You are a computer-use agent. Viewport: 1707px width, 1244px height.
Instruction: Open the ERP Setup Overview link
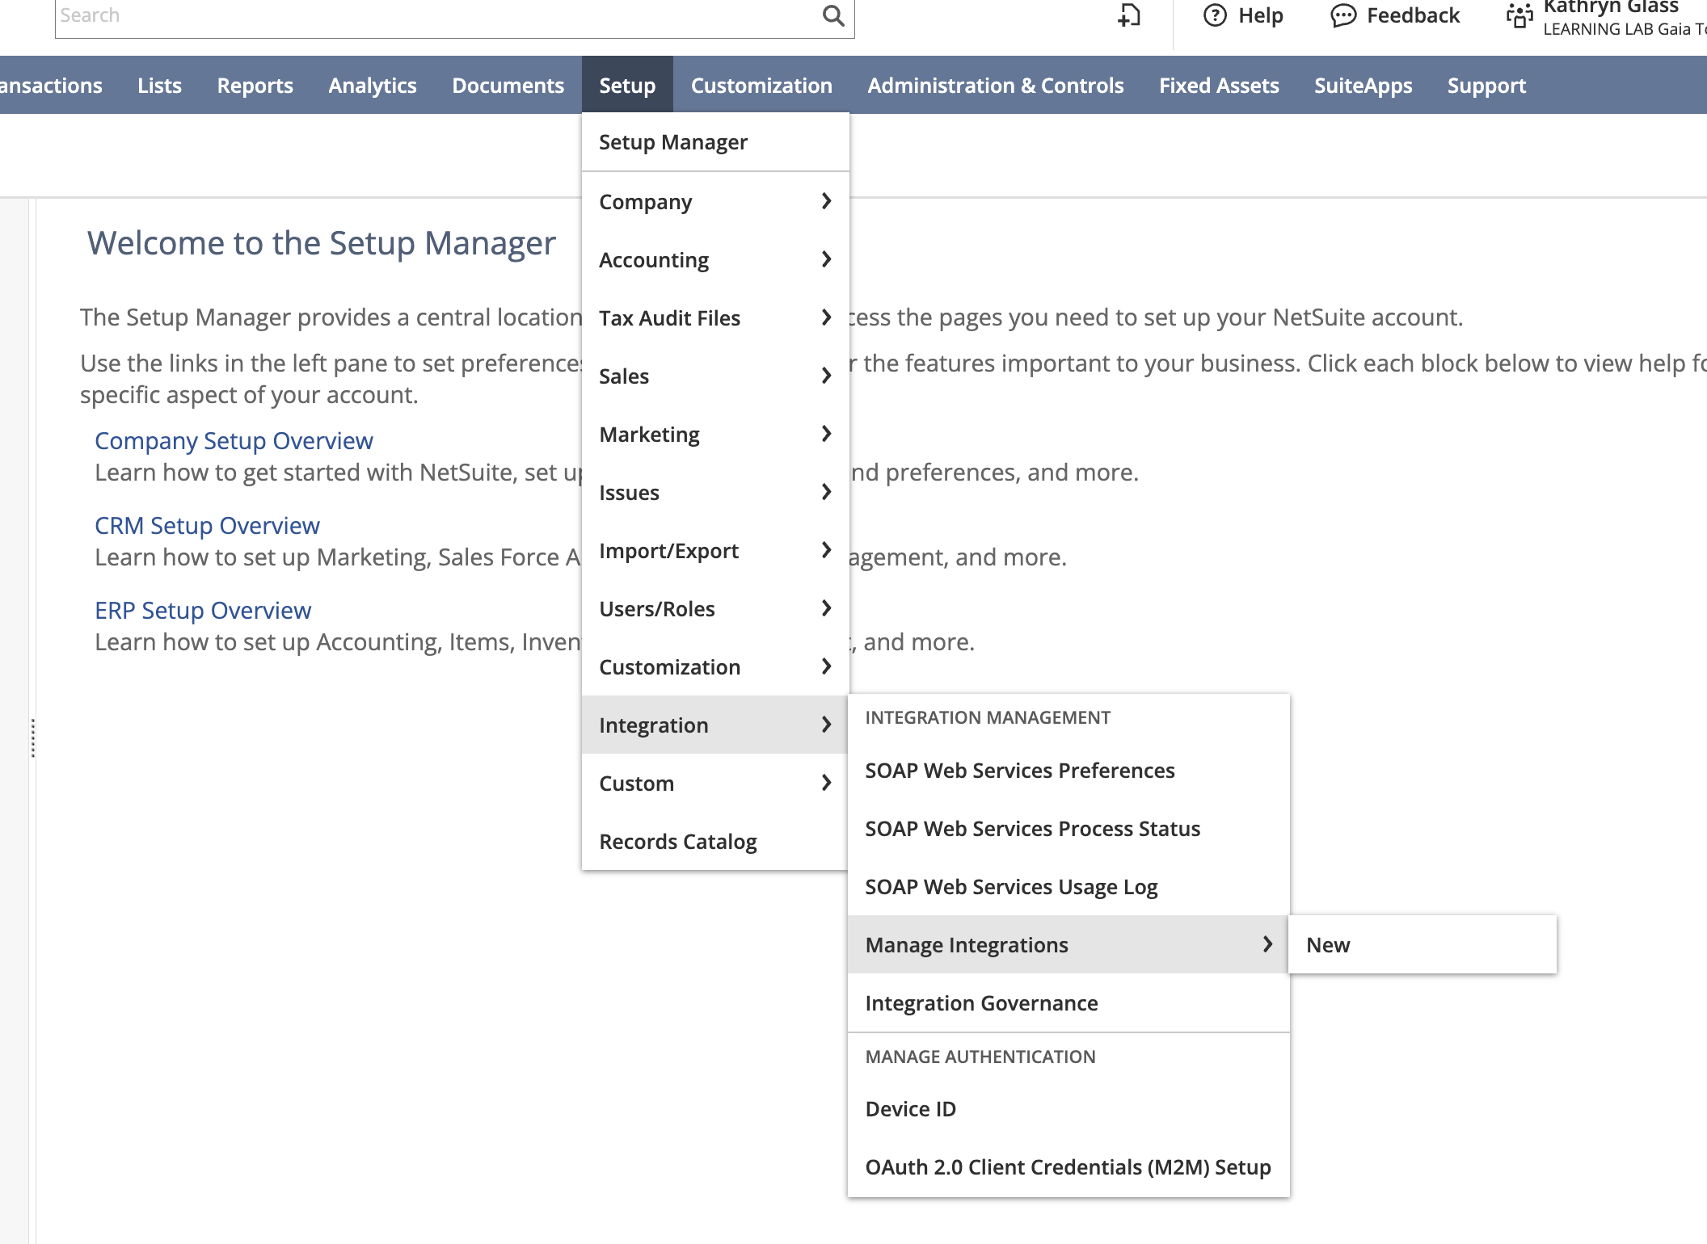point(202,610)
